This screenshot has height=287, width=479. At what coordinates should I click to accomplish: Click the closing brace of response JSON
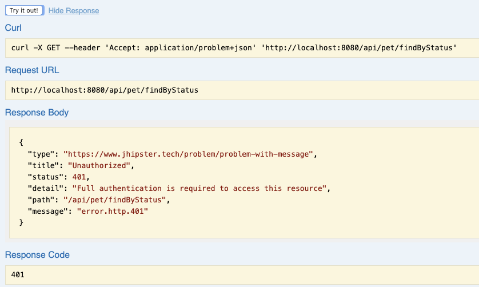[x=21, y=222]
